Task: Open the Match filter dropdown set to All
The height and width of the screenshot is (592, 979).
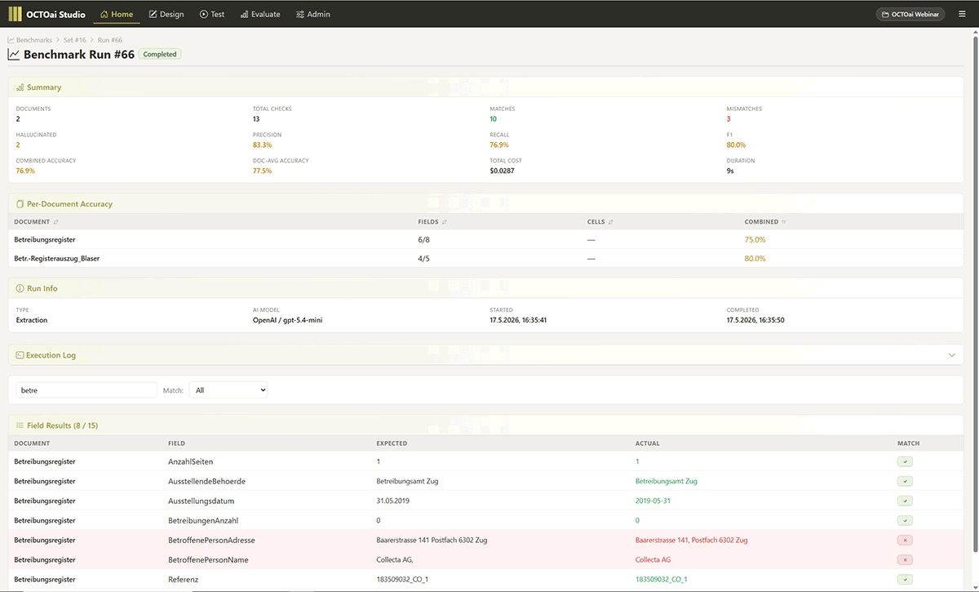Action: [228, 390]
